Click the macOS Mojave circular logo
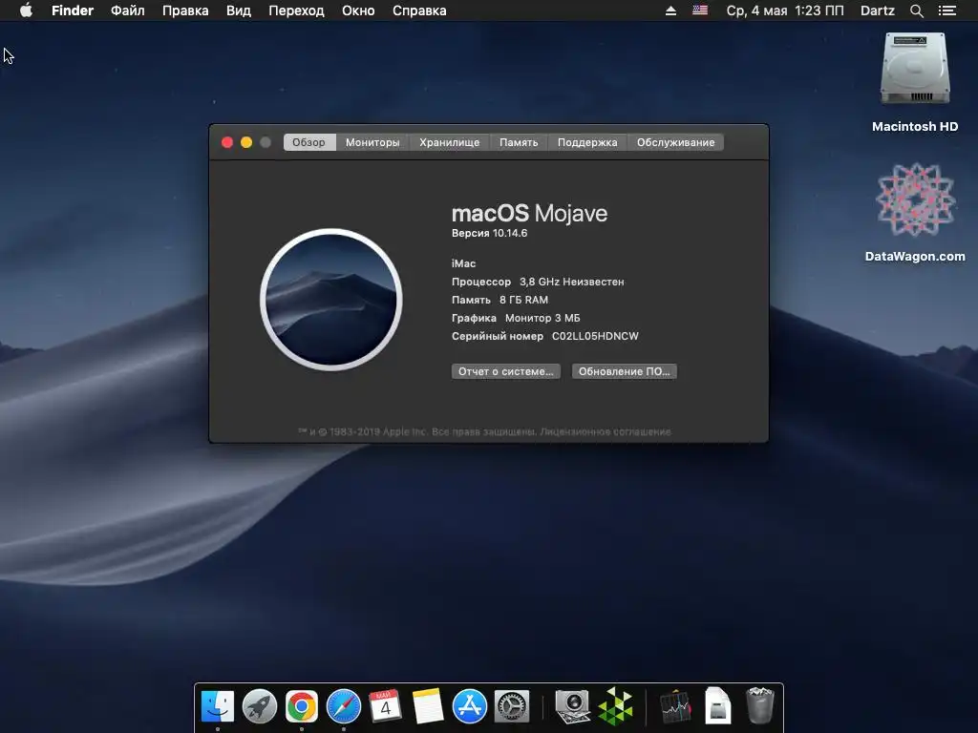The width and height of the screenshot is (978, 733). tap(331, 300)
